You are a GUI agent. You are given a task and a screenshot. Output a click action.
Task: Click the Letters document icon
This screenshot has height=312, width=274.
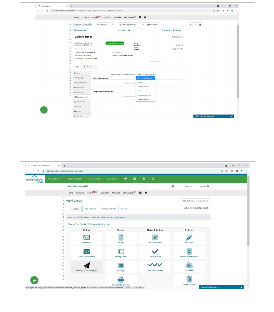coord(121,237)
